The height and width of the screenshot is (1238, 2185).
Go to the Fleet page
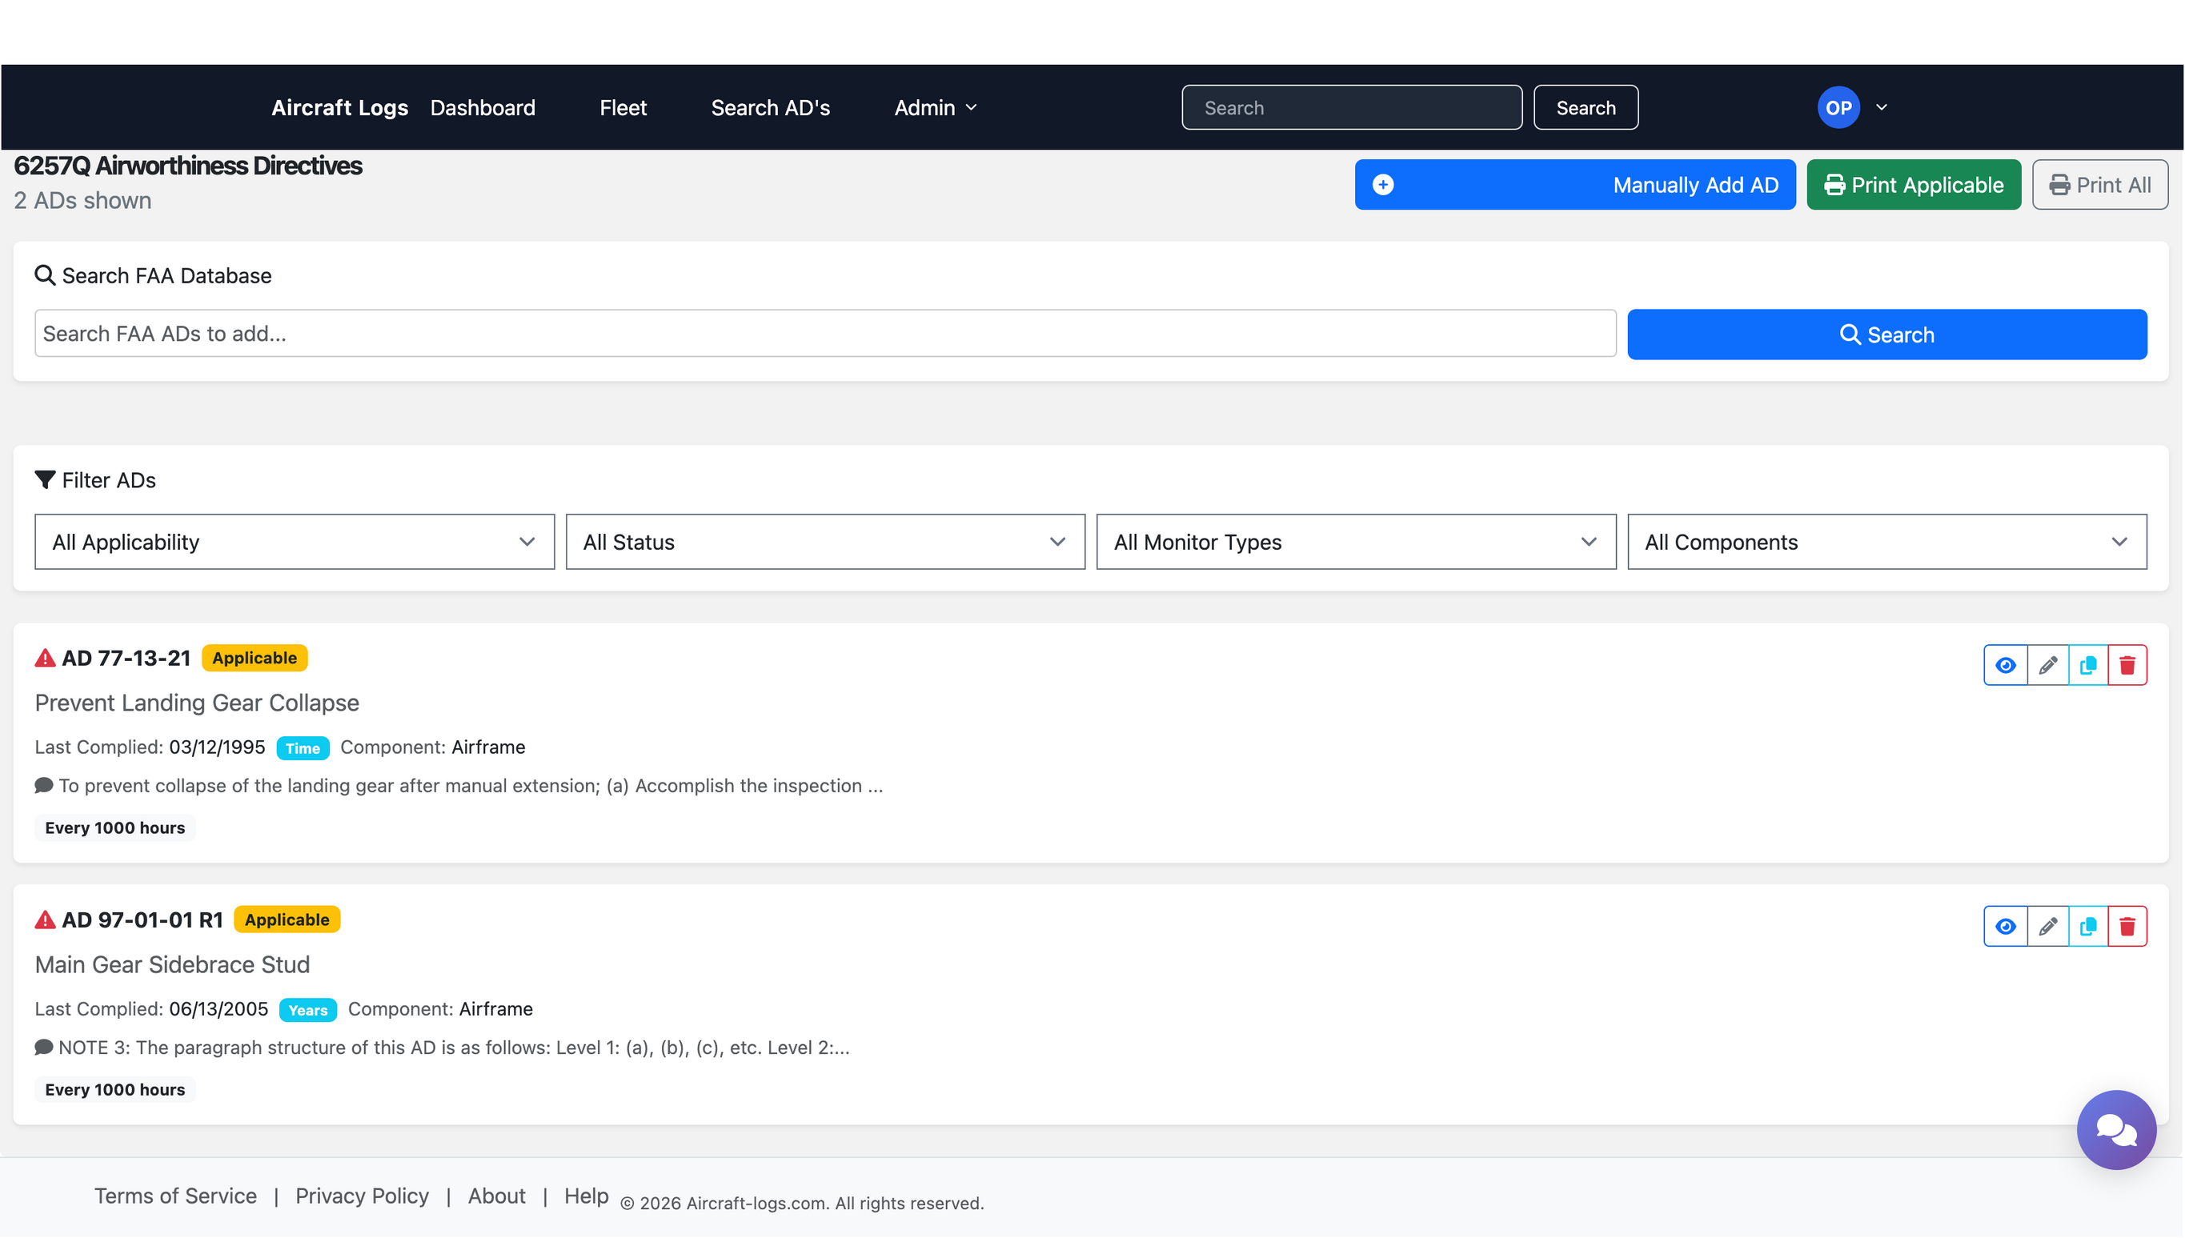(623, 108)
